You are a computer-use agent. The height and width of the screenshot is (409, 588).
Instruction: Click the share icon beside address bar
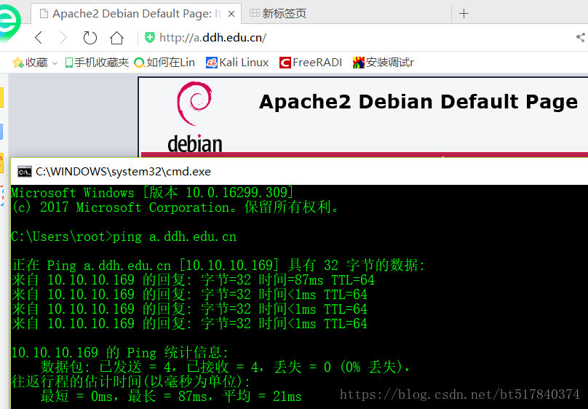tap(581, 37)
